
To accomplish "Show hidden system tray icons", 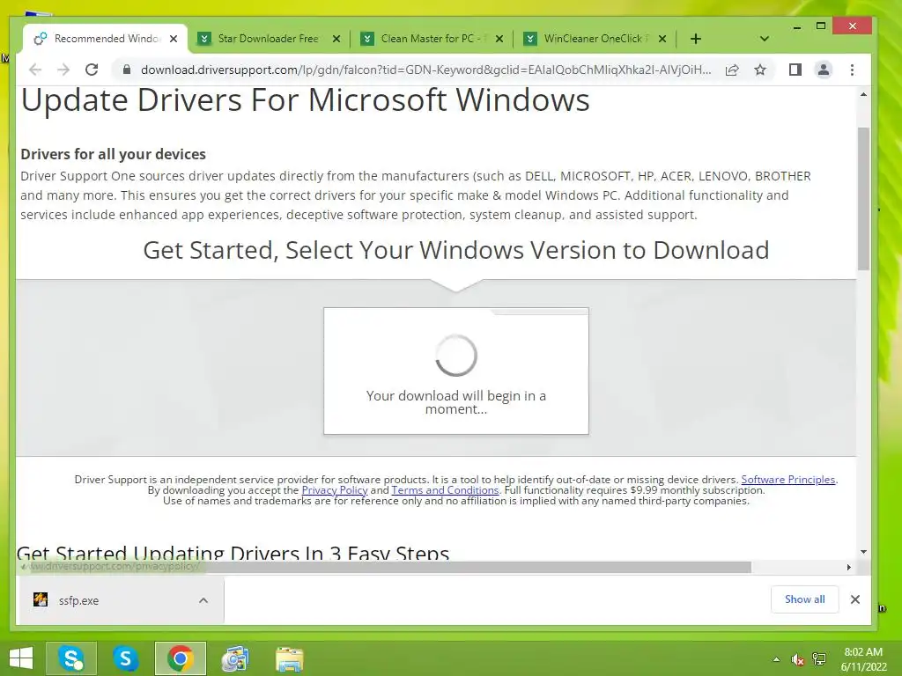I will point(776,659).
